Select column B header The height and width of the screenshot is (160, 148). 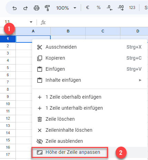(68, 31)
